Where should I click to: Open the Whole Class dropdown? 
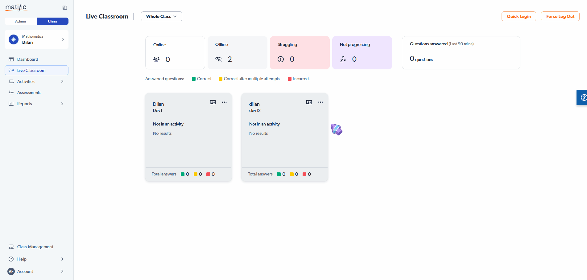(x=161, y=16)
